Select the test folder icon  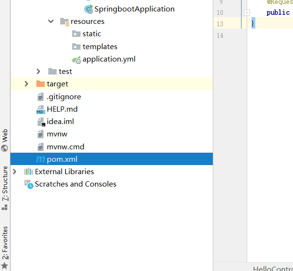tap(52, 72)
